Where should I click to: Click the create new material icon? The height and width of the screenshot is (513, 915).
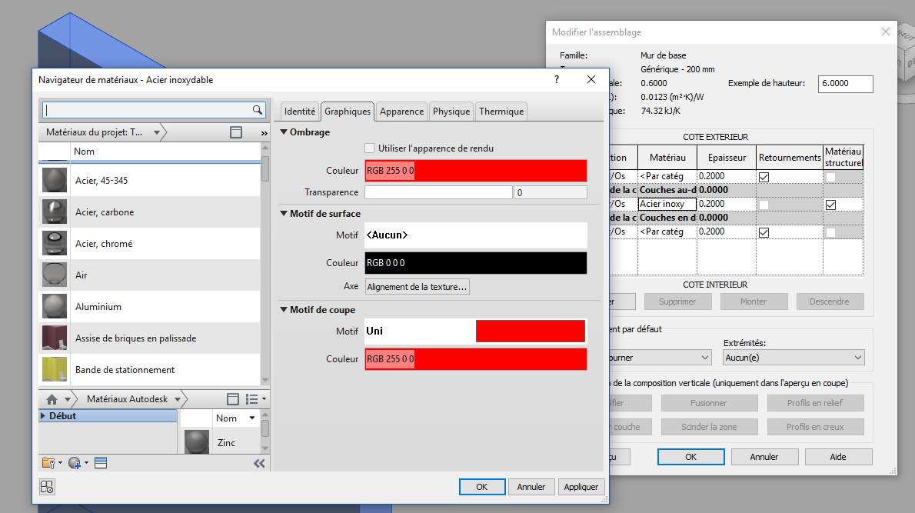pyautogui.click(x=75, y=463)
